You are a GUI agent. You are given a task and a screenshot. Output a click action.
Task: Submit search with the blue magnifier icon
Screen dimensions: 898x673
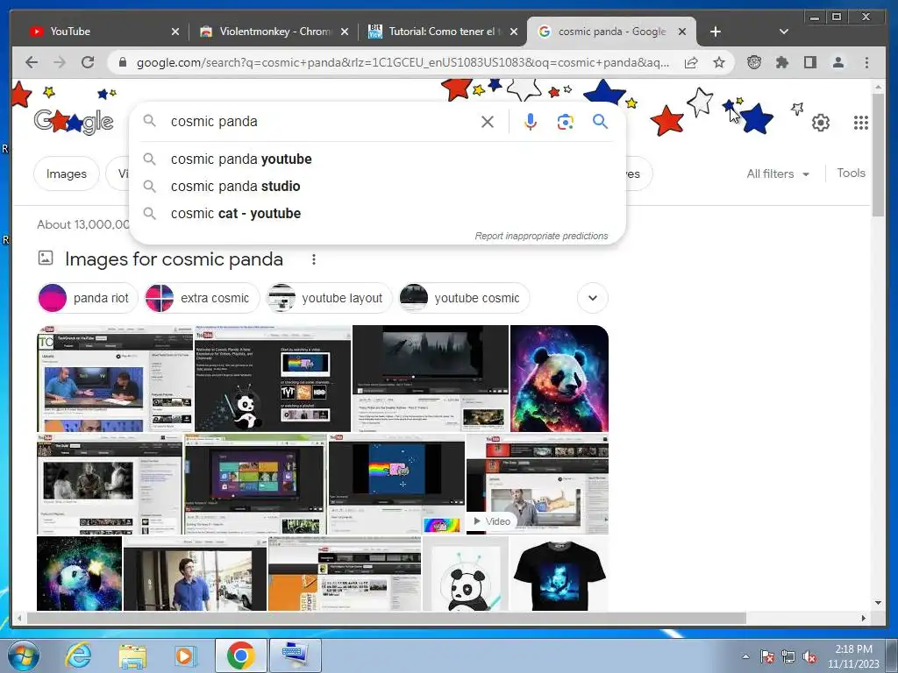click(600, 121)
